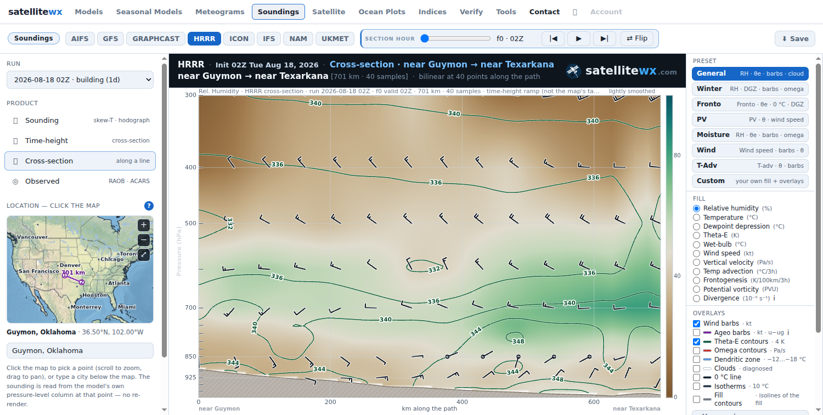Select endpoint marker 2 on the map
Image resolution: width=823 pixels, height=415 pixels.
pos(82,282)
